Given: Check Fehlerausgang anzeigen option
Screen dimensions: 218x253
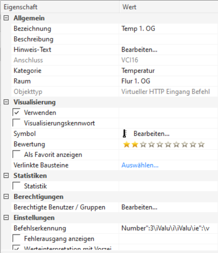Looking at the screenshot, I should [x=16, y=238].
